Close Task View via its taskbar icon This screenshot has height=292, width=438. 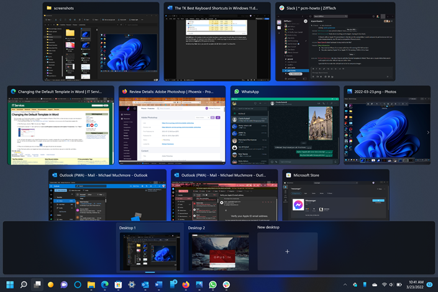click(37, 285)
